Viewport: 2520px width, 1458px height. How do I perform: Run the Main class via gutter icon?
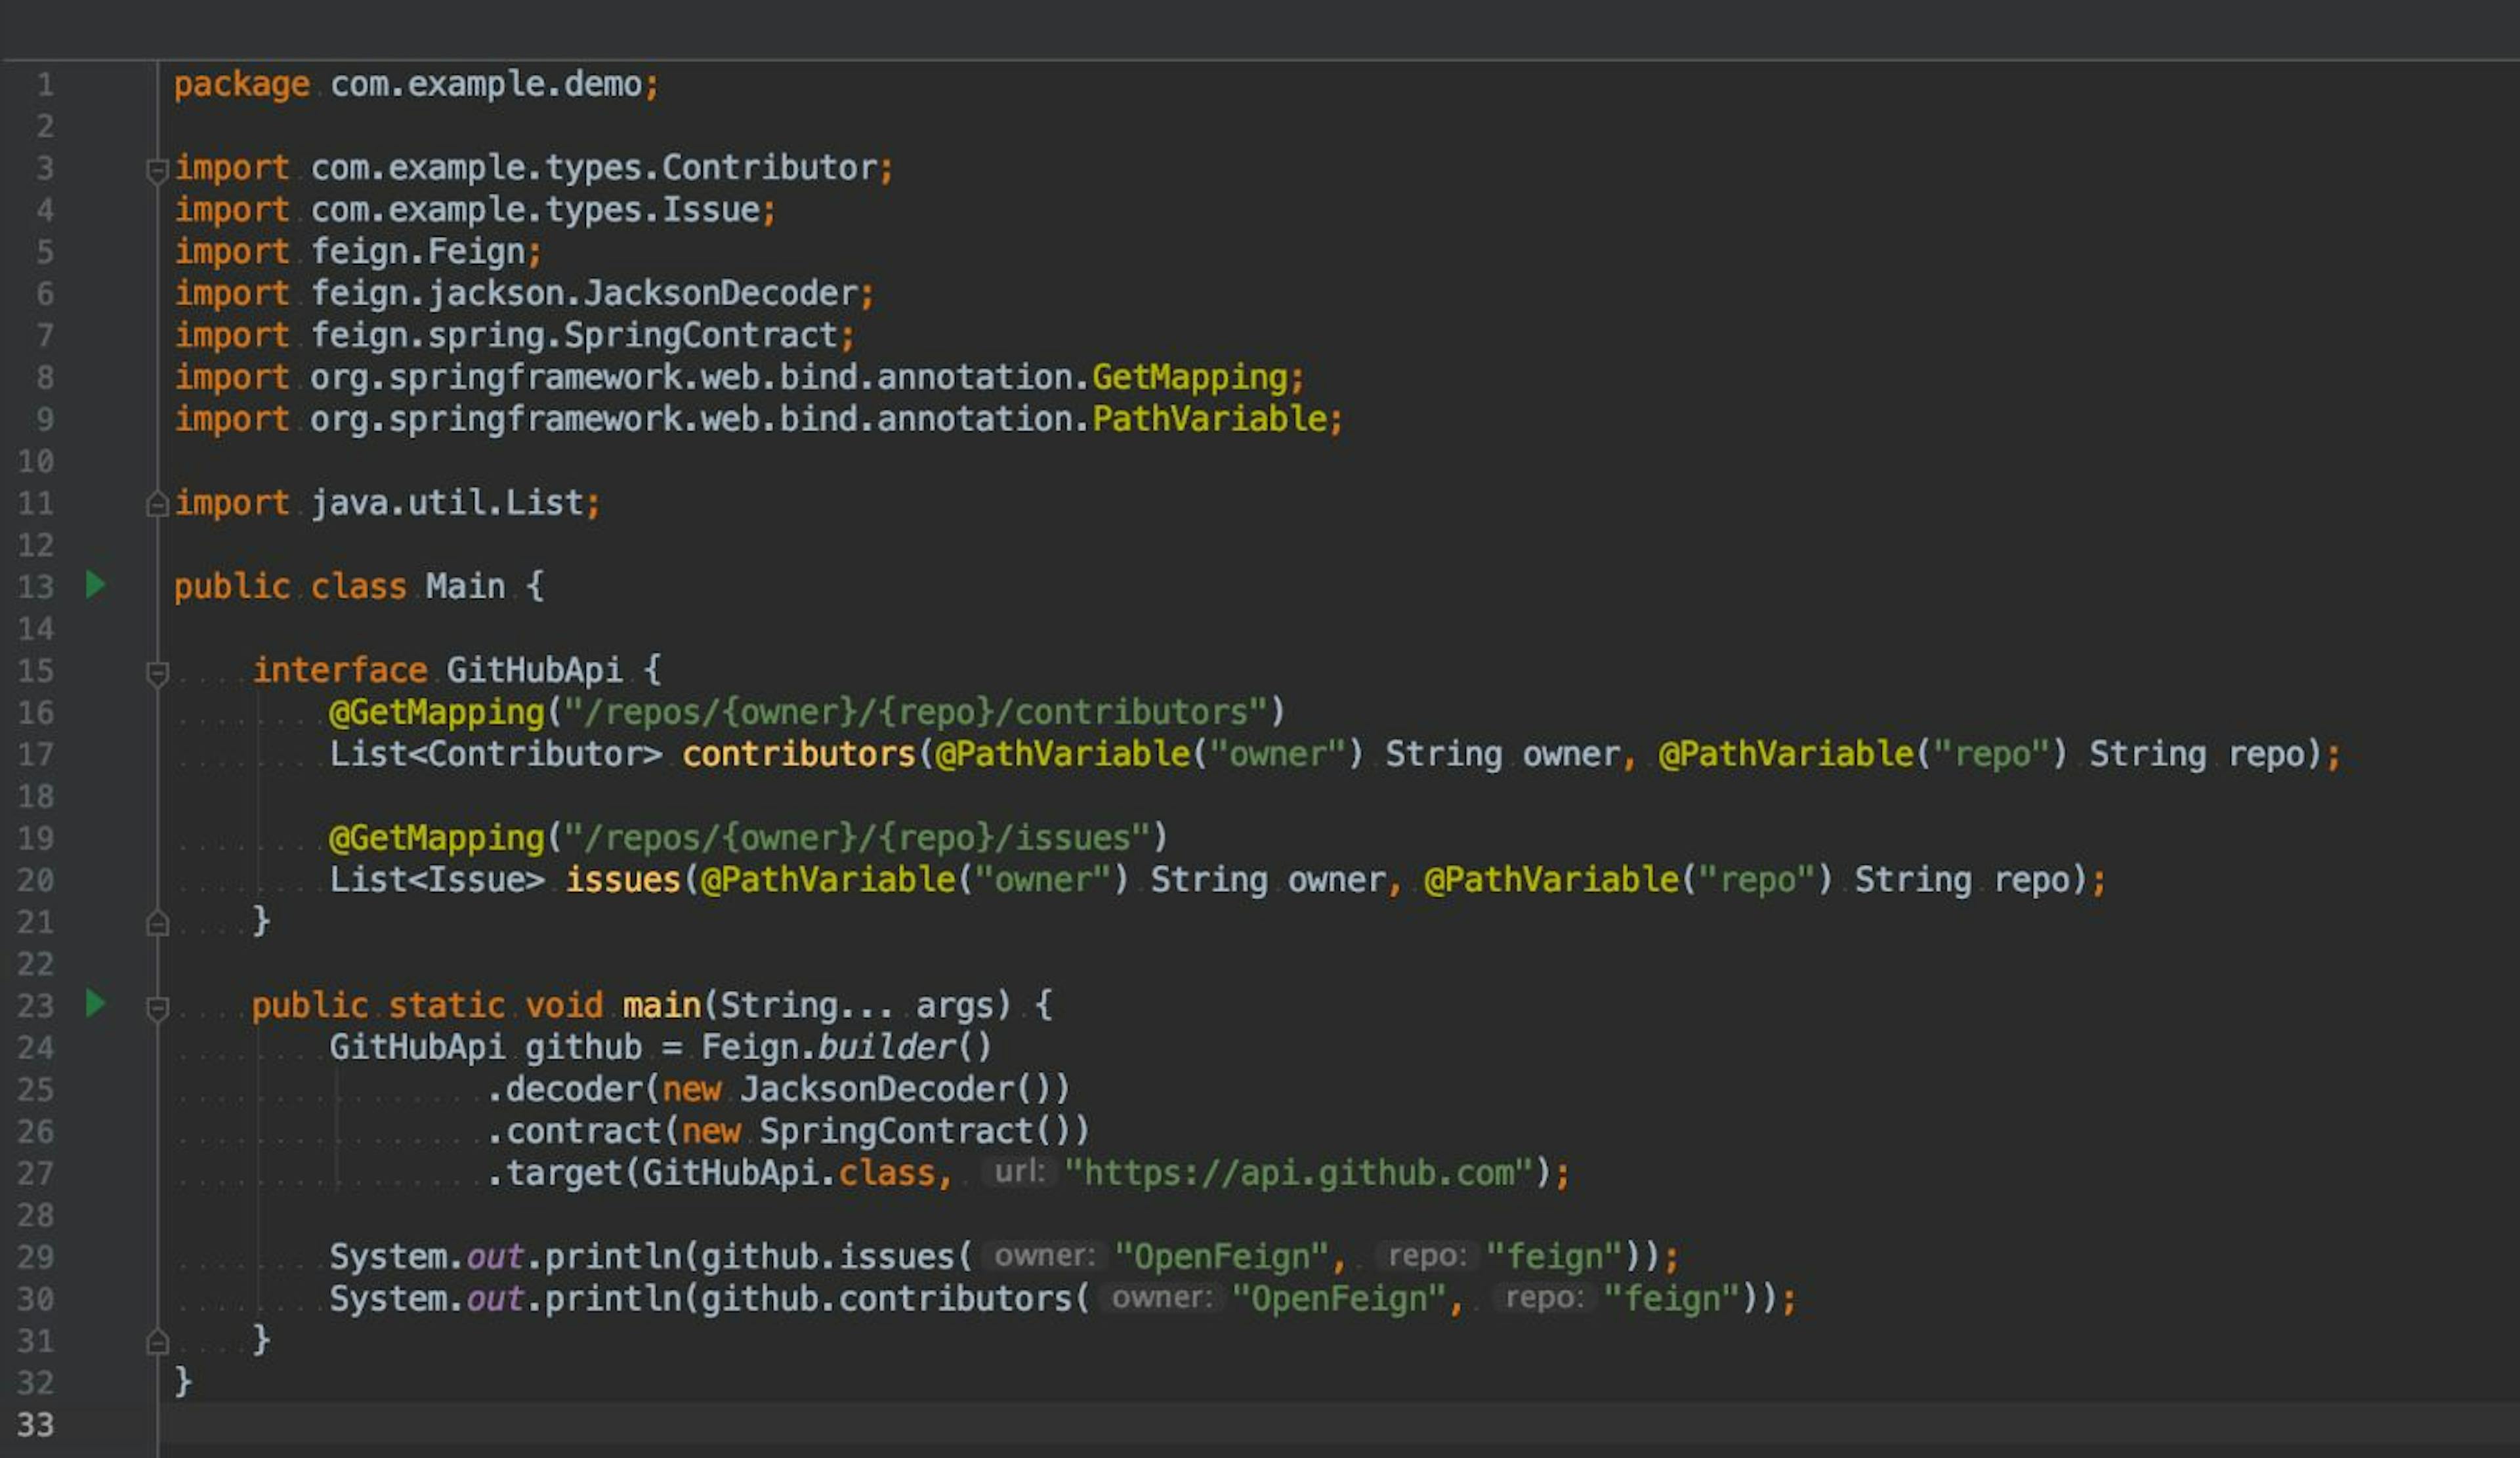tap(95, 586)
